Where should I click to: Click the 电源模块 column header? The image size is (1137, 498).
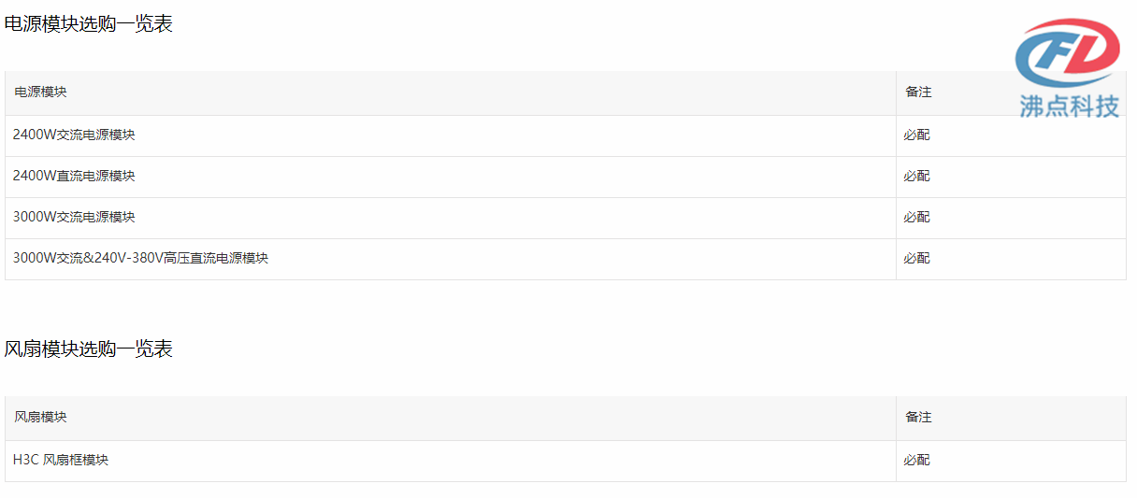[x=40, y=92]
